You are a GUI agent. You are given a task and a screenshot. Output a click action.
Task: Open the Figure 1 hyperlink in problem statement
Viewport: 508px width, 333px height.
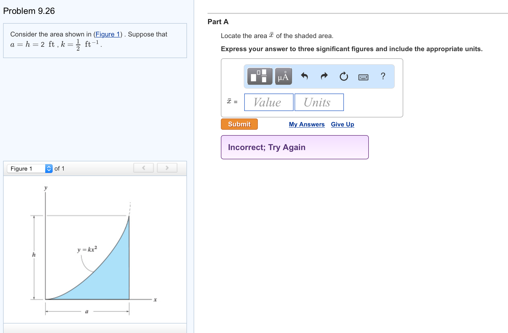[108, 34]
